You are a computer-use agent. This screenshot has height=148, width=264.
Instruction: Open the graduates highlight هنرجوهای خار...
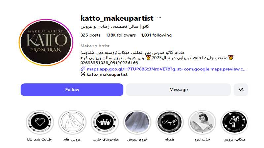105,122
